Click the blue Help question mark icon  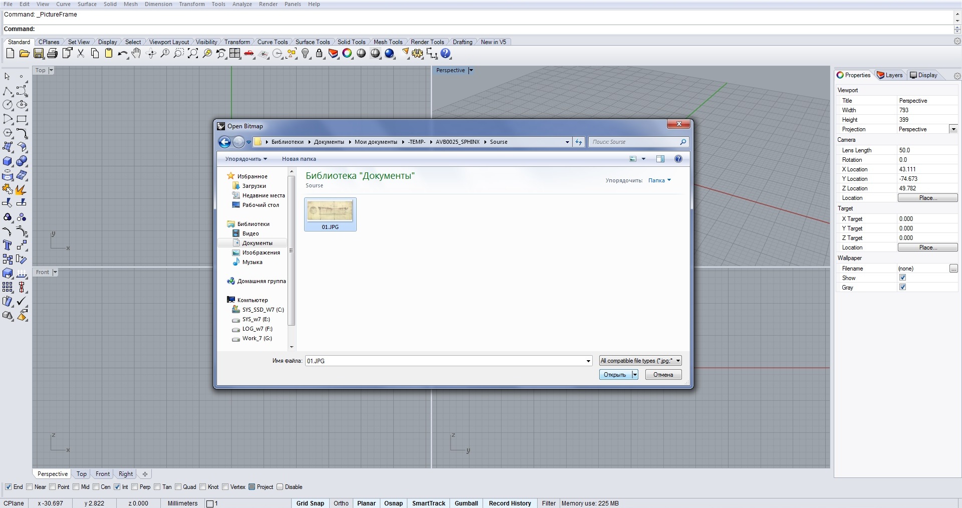445,54
